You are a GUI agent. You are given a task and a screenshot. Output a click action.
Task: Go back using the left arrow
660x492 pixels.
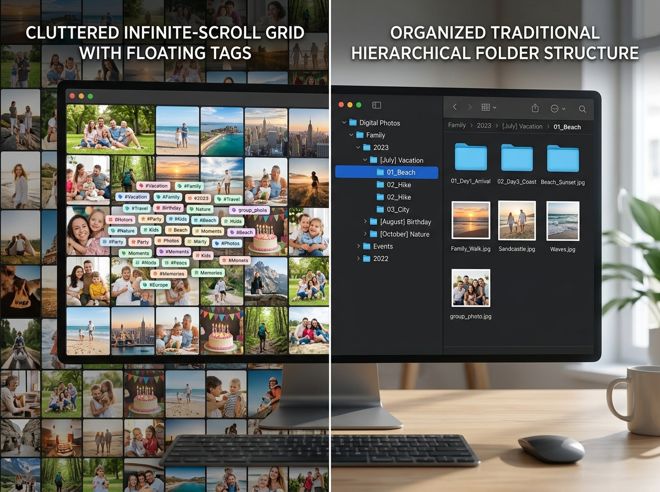455,107
